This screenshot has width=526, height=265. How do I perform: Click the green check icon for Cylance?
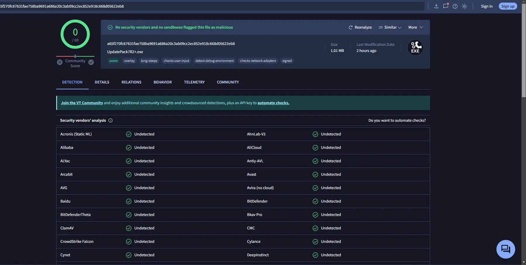pyautogui.click(x=315, y=242)
